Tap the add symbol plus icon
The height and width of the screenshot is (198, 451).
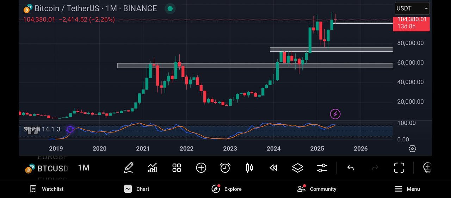(x=201, y=168)
